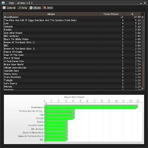
Task: Minimize the Stats window
Action: [x=141, y=3]
